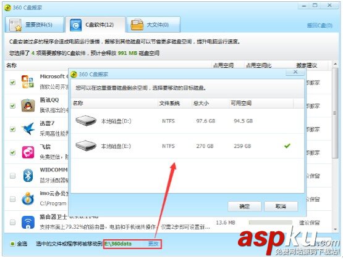The height and width of the screenshot is (259, 343).
Task: Uncheck the Microsoft Office checkbox
Action: coord(13,82)
